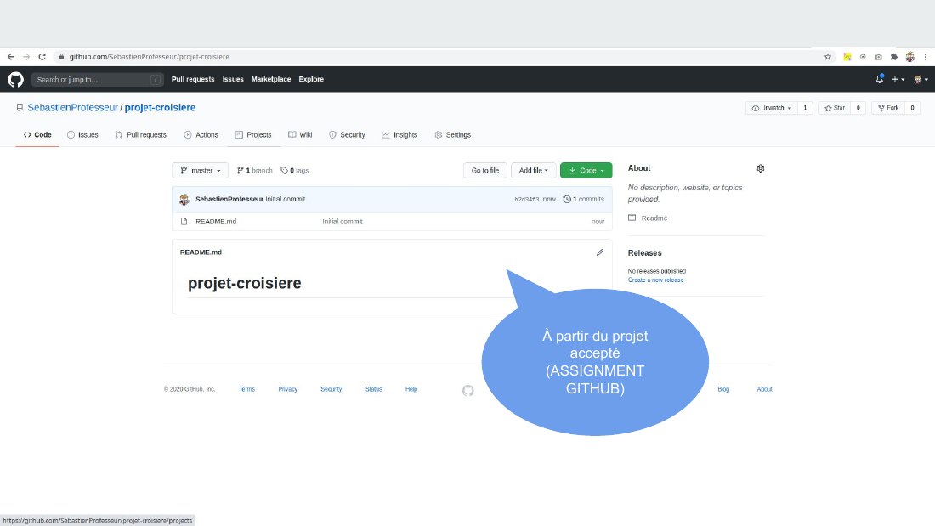Click the fork count 0
935x526 pixels.
point(912,108)
